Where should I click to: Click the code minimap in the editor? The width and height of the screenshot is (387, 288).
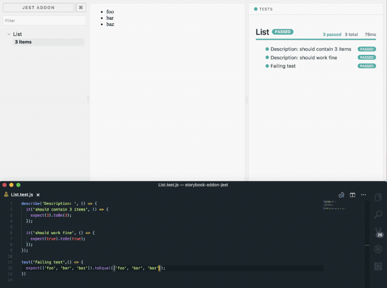pyautogui.click(x=334, y=205)
